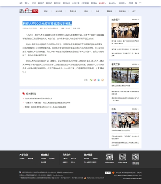Click the article publish date 2022-06-28
161x184 pixels.
tap(29, 28)
